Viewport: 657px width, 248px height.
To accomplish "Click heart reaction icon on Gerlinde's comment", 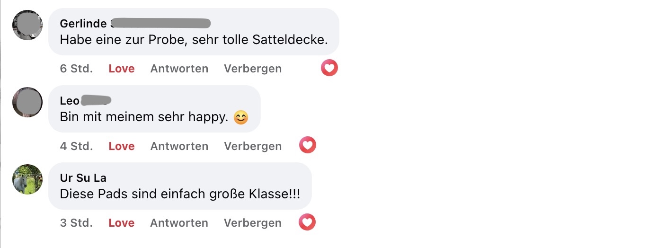I will tap(329, 68).
